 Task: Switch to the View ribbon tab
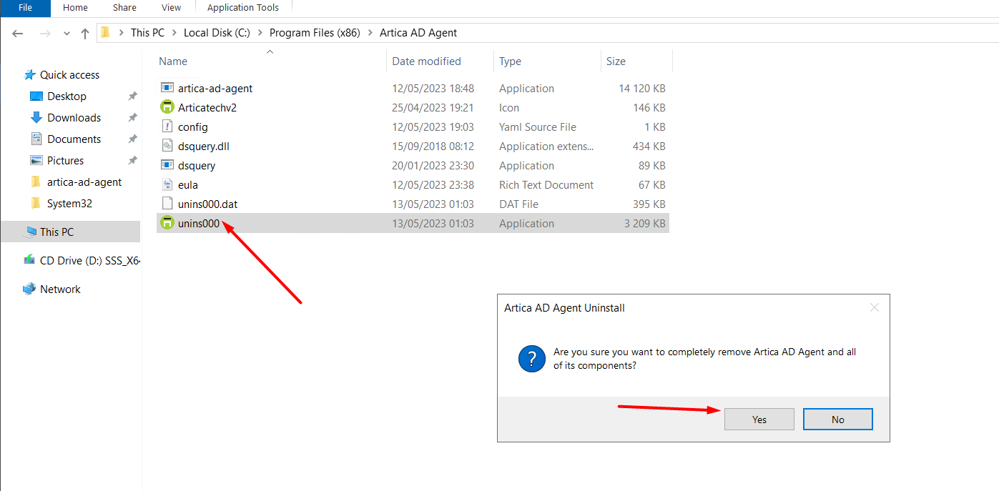point(171,8)
